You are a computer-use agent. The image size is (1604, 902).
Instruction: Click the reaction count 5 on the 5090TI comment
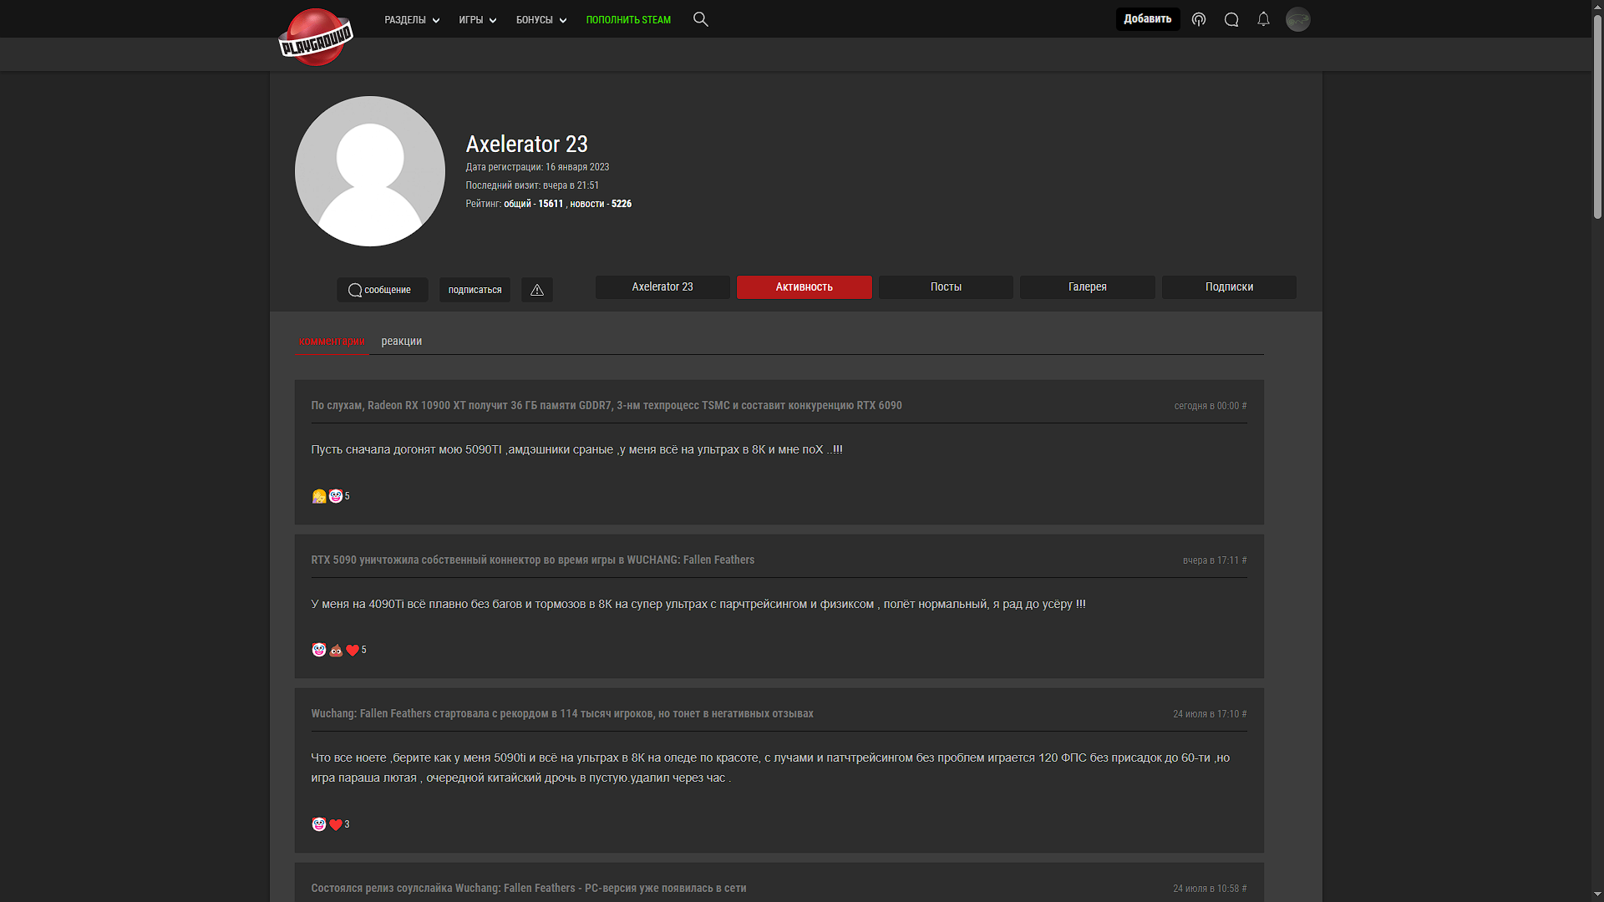(x=348, y=496)
